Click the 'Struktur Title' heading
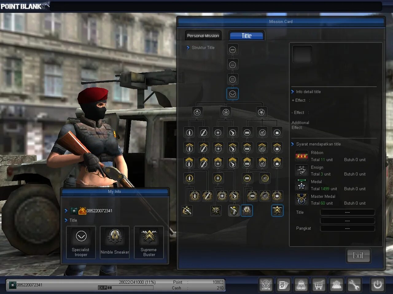The height and width of the screenshot is (294, 393). coord(203,47)
